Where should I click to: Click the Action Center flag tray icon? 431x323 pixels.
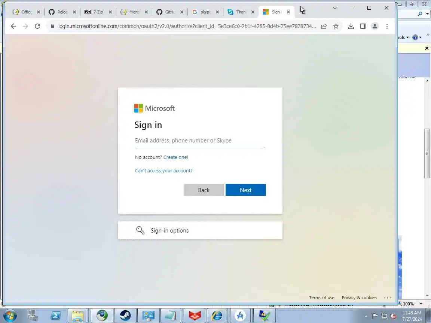pos(375,316)
